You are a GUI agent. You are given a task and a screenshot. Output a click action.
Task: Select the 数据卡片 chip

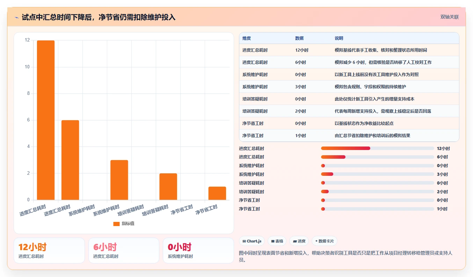(325, 241)
